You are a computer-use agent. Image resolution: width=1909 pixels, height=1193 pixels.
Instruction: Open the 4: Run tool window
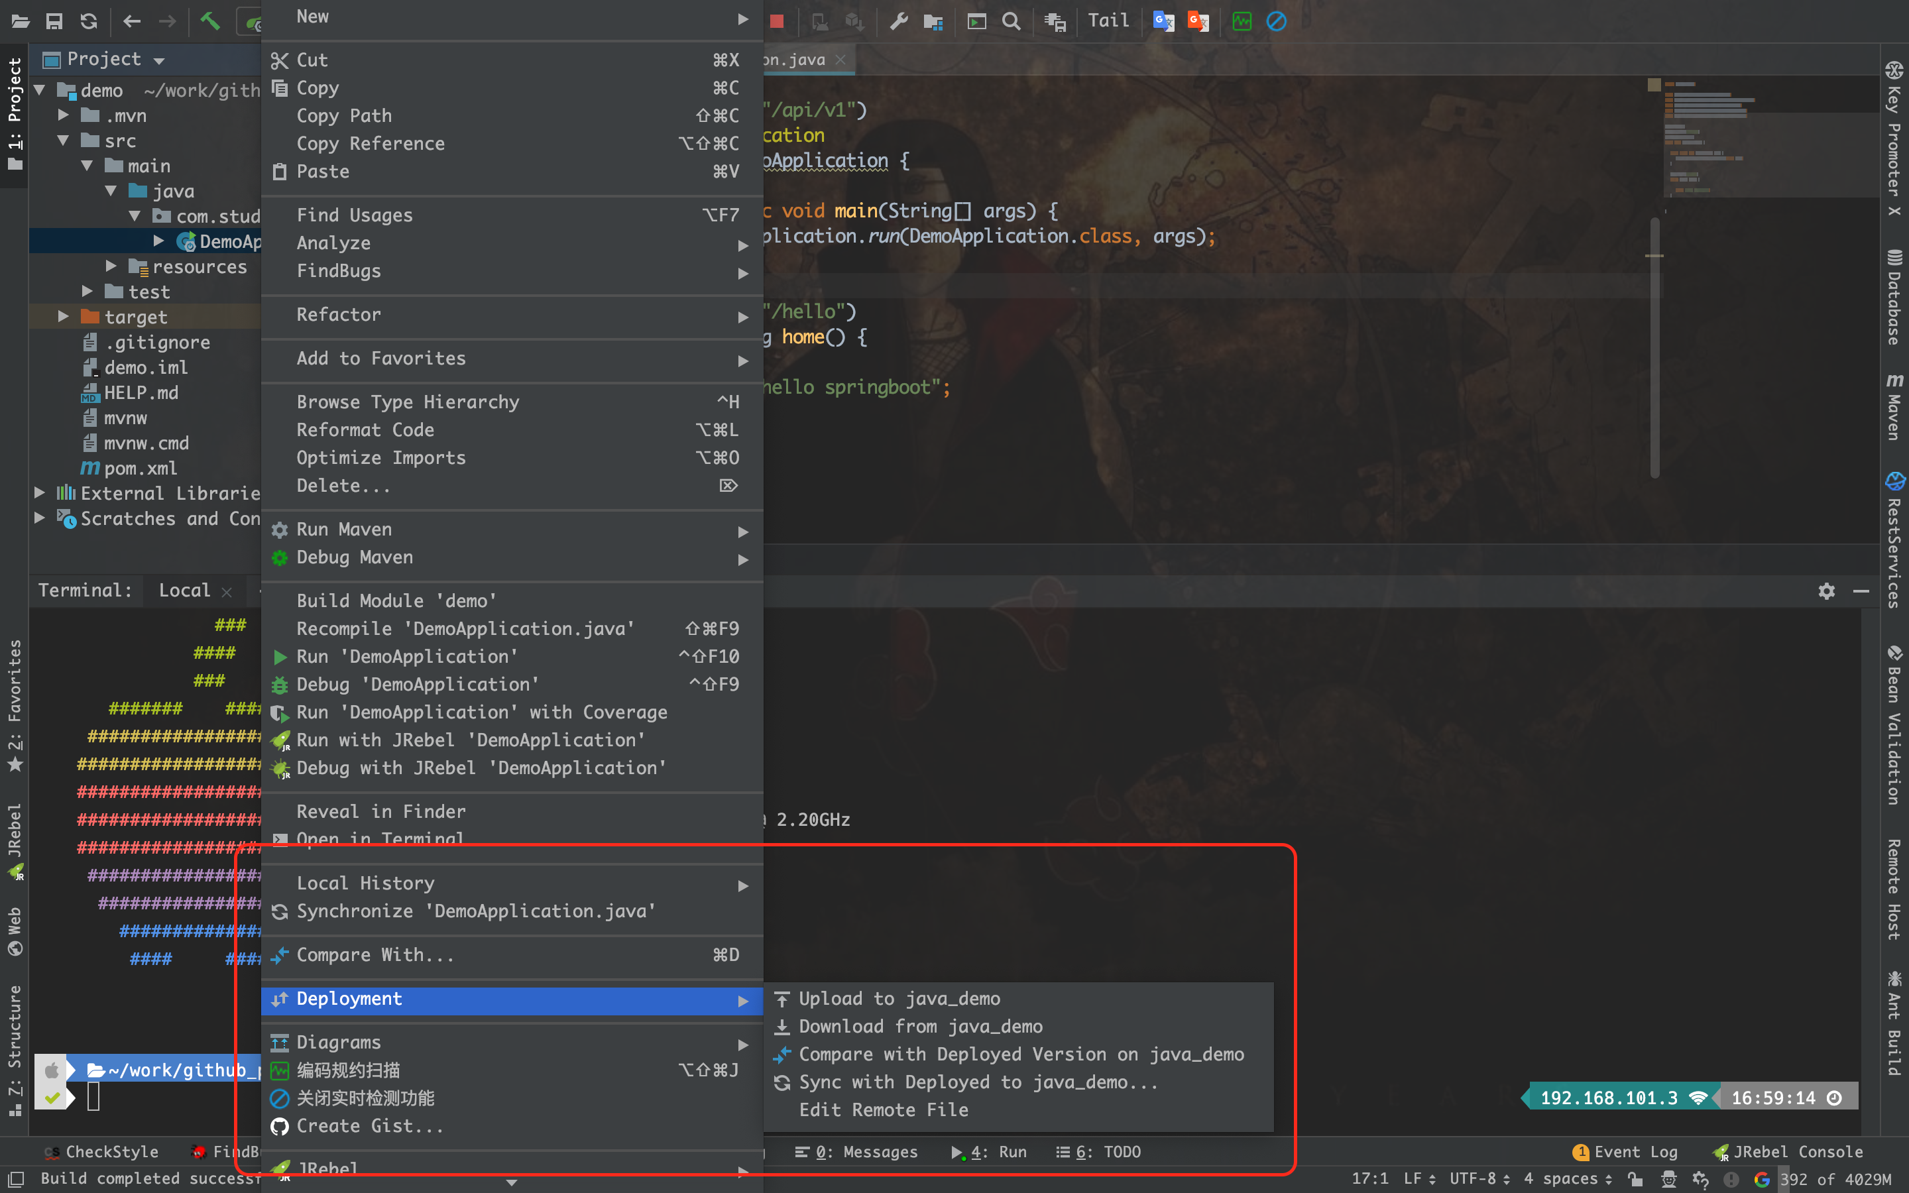pos(990,1152)
